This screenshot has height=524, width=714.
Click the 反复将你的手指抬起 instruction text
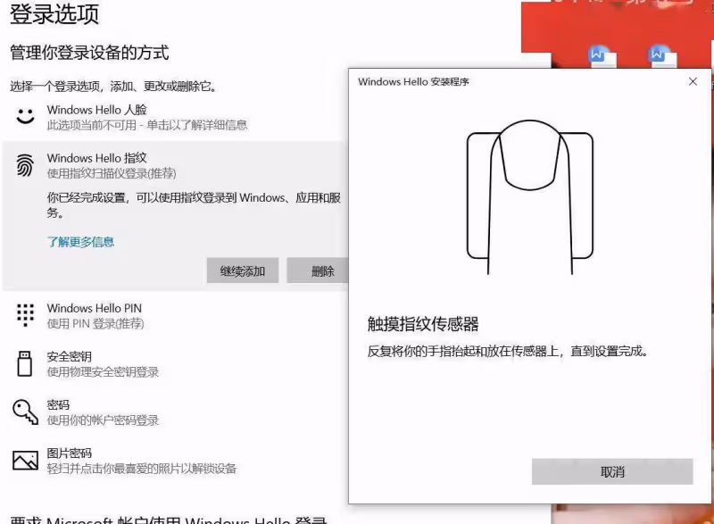508,351
